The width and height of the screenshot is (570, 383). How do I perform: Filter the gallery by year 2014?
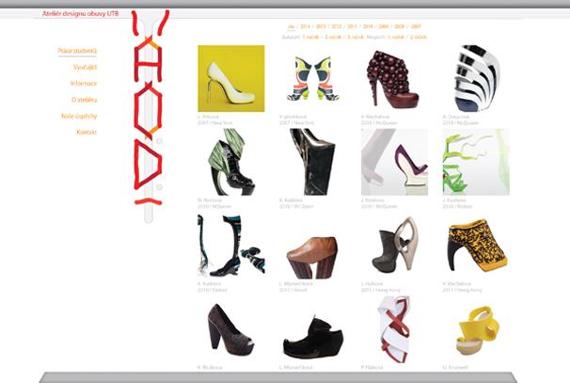(306, 27)
